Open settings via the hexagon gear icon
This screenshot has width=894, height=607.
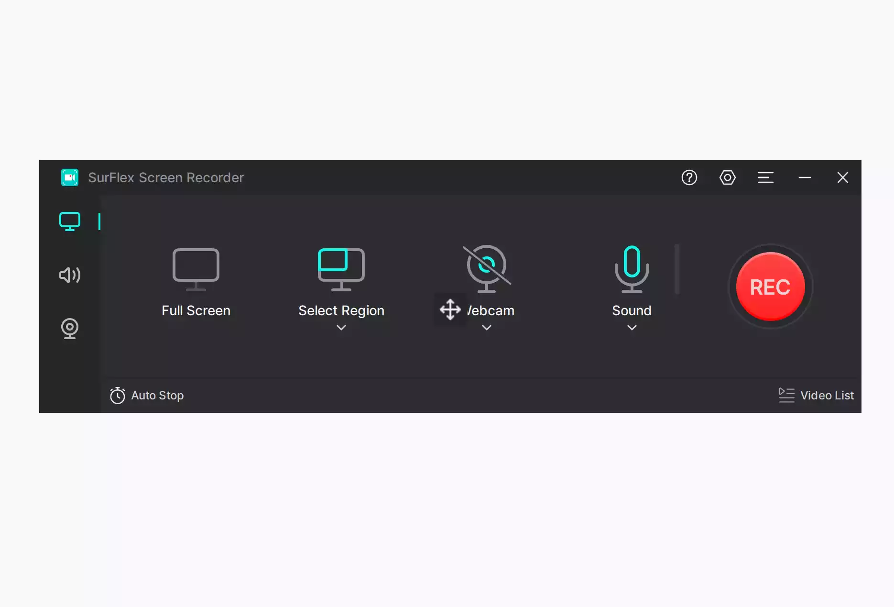coord(727,177)
